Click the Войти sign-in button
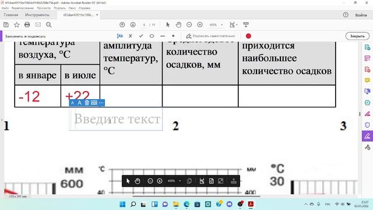 click(x=361, y=15)
